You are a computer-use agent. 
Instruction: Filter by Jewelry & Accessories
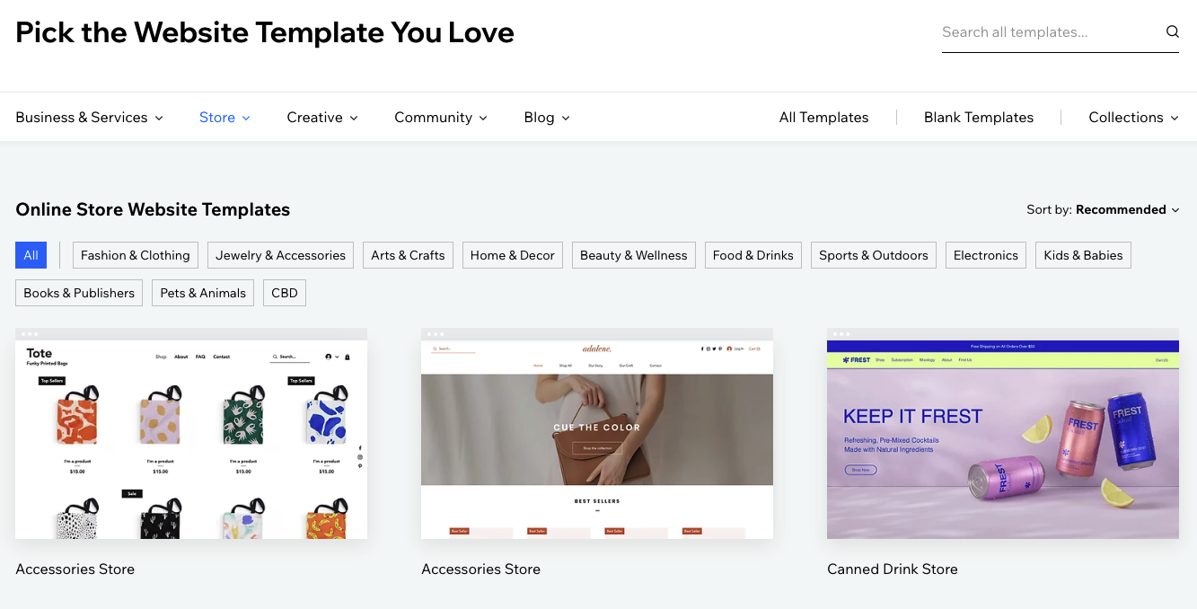(280, 255)
